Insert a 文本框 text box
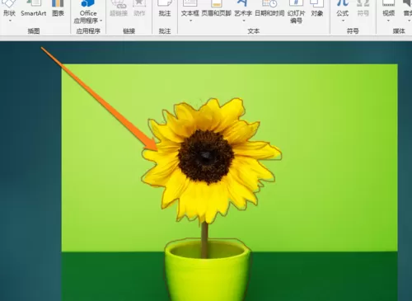The image size is (412, 301). click(x=190, y=10)
